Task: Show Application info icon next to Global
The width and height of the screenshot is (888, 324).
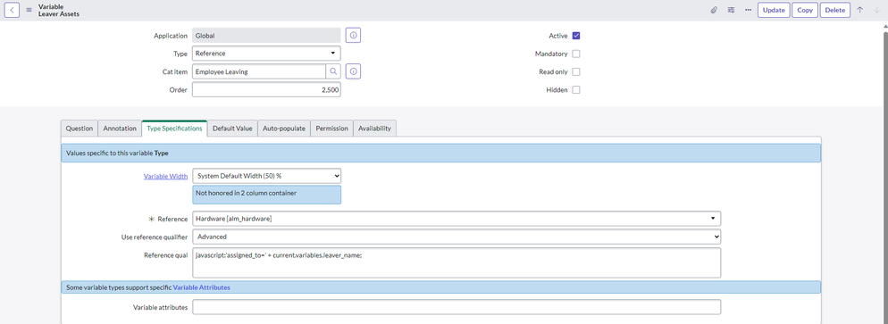Action: coord(354,35)
